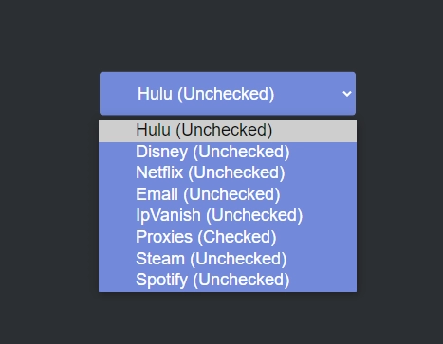Viewport: 443px width, 344px height.
Task: Collapse the Hulu (Unchecked) select box
Action: tap(228, 94)
